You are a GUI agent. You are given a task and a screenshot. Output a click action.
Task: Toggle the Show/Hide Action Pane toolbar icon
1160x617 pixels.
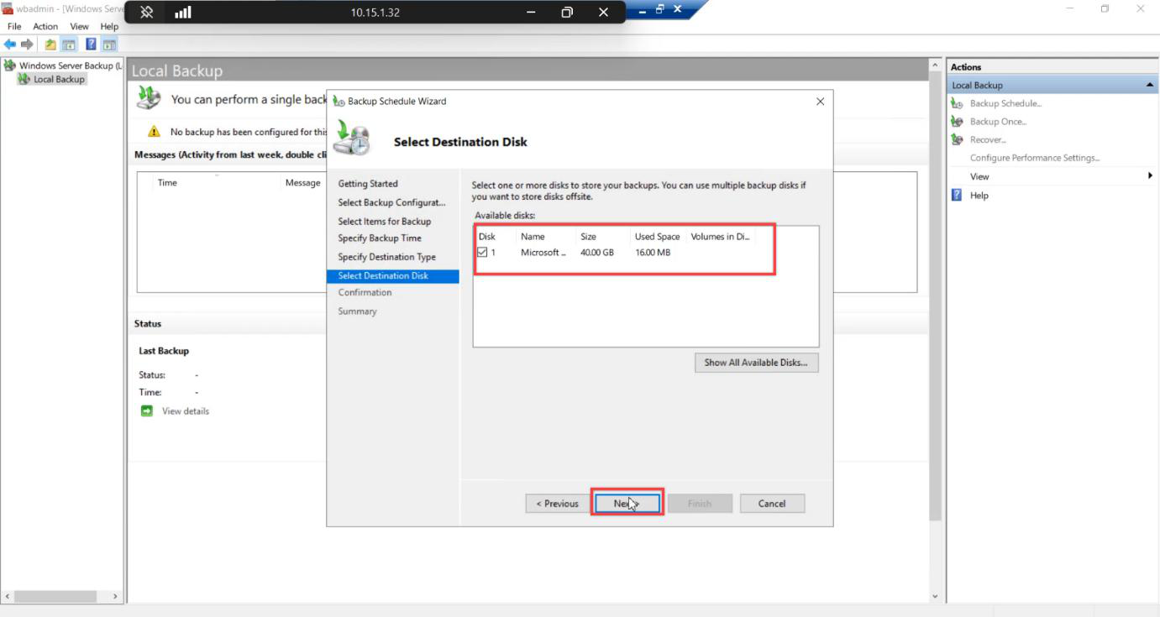pos(109,44)
